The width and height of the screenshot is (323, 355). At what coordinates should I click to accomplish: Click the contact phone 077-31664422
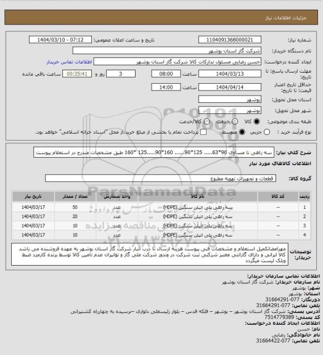click(273, 340)
